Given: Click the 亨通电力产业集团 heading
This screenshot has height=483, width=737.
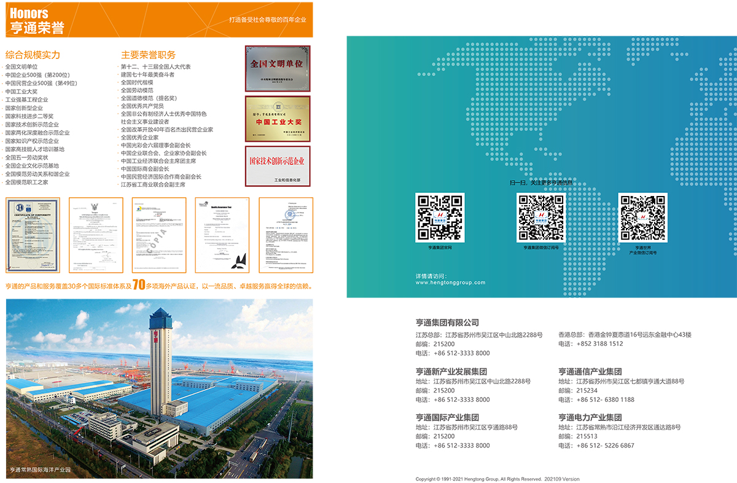Looking at the screenshot, I should point(590,418).
